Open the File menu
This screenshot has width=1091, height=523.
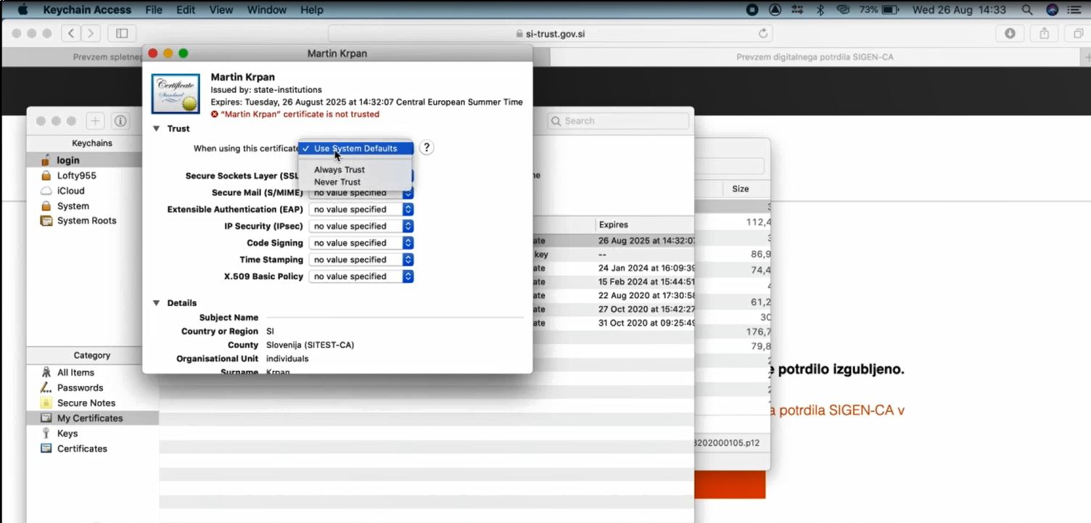coord(154,10)
